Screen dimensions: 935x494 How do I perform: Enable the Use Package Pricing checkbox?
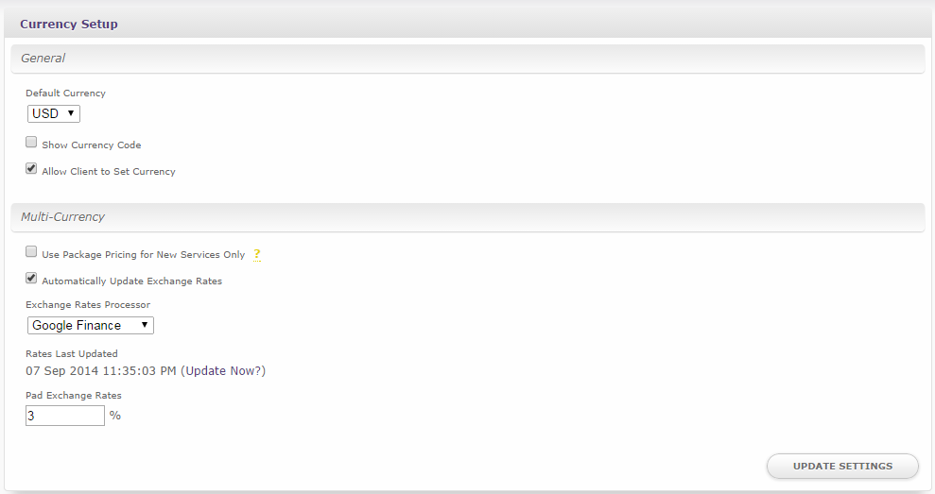click(31, 251)
